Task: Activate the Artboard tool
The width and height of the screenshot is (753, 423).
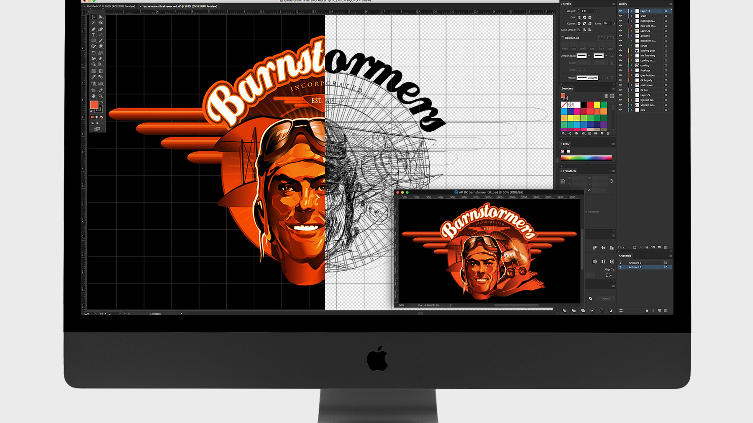Action: 94,90
